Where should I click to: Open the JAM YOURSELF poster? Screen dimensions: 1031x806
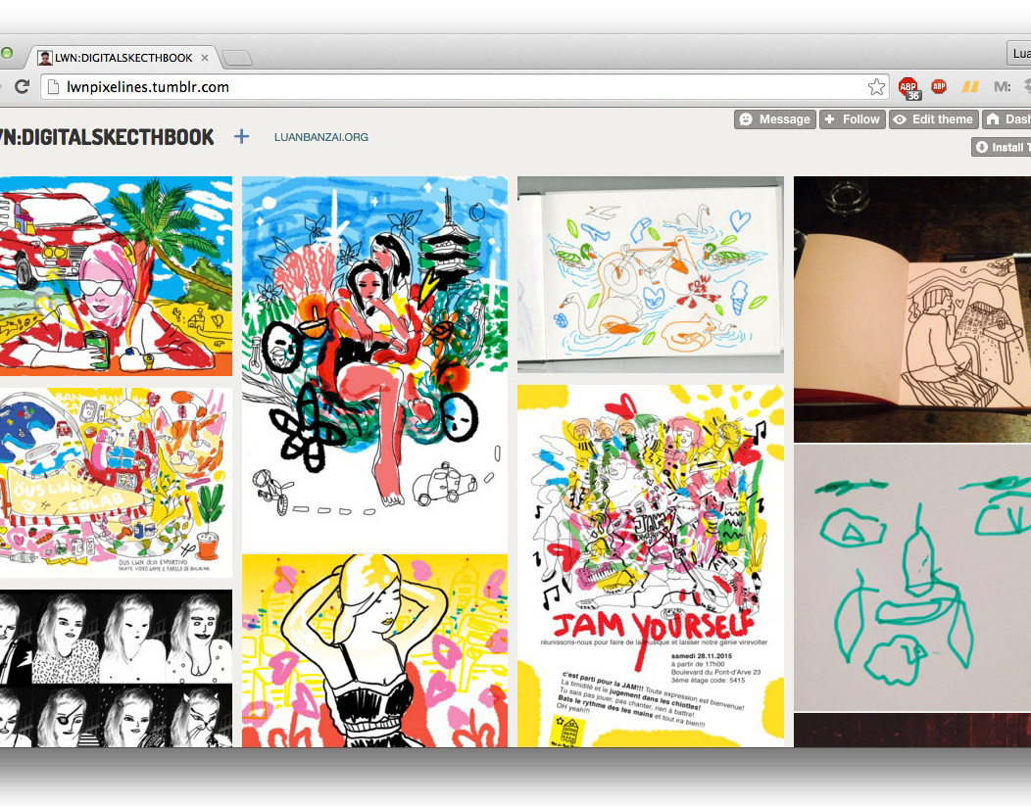coord(651,566)
